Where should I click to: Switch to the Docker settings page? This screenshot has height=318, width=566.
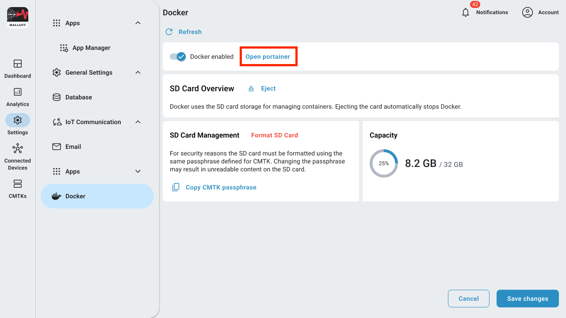pyautogui.click(x=75, y=196)
